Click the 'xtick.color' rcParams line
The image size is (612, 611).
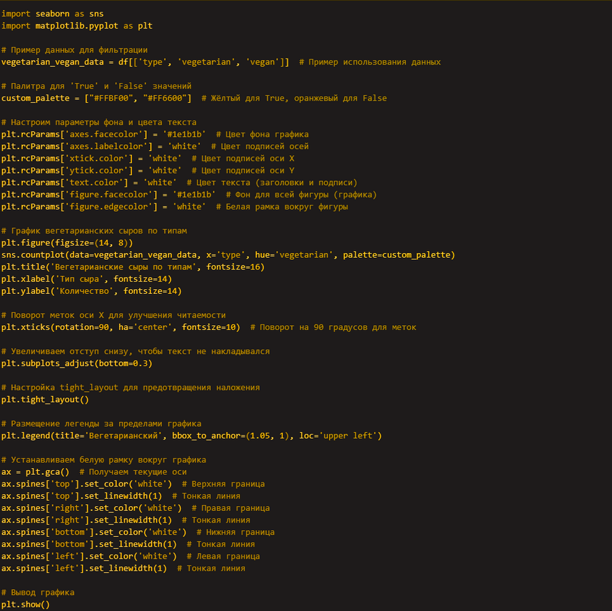coord(92,159)
